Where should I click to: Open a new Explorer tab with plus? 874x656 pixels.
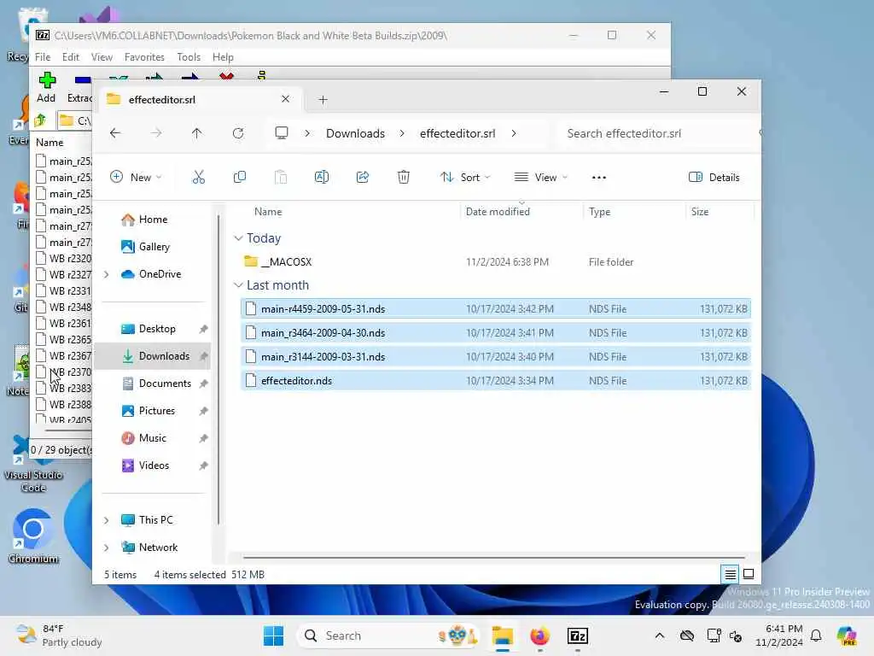[323, 100]
